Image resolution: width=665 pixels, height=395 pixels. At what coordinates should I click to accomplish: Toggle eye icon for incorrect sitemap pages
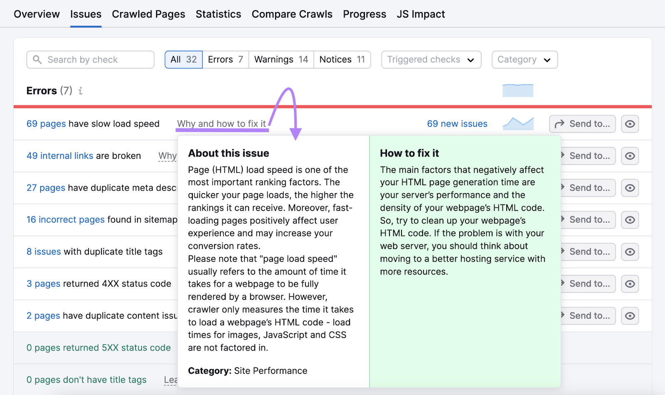click(x=630, y=220)
